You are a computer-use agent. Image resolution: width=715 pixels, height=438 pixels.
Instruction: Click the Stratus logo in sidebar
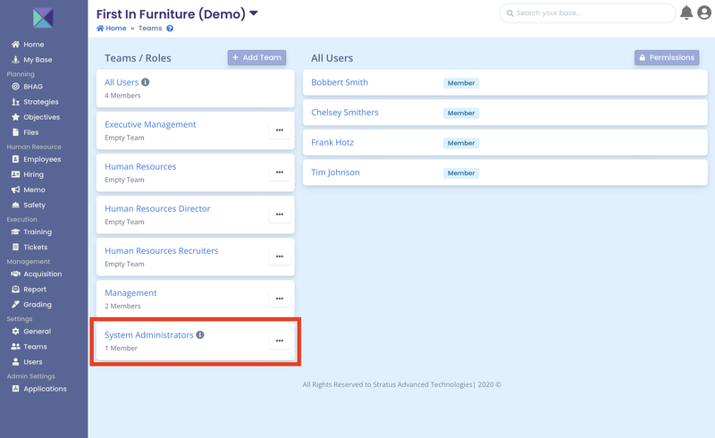pyautogui.click(x=43, y=18)
